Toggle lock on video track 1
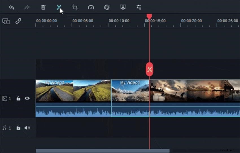Image resolution: width=240 pixels, height=153 pixels. coord(18,98)
